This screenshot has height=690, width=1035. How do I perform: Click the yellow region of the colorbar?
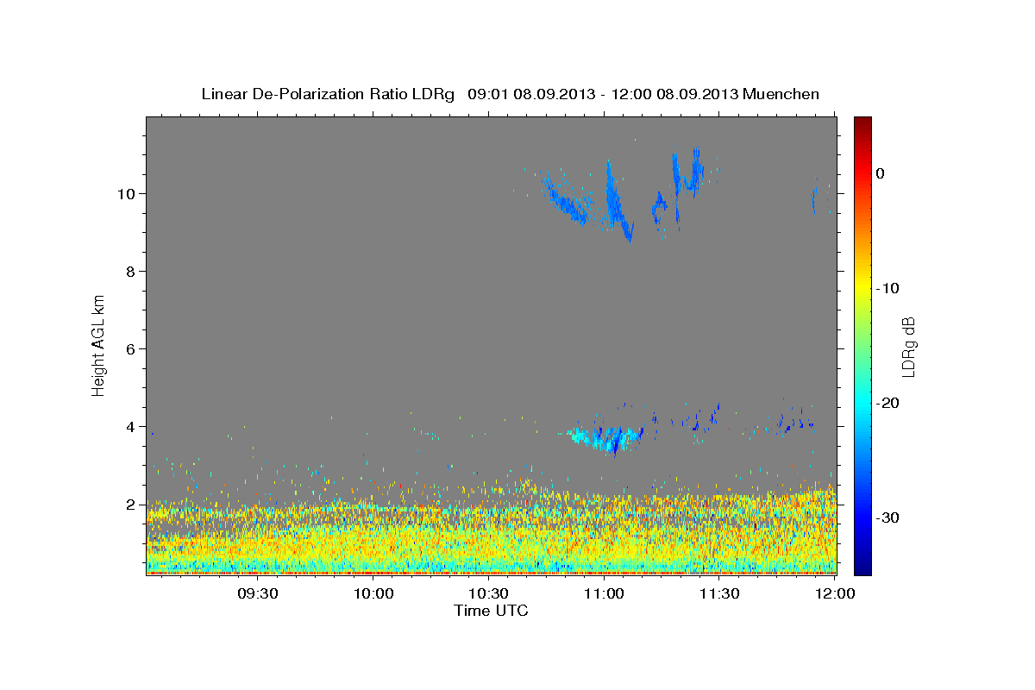(x=862, y=285)
